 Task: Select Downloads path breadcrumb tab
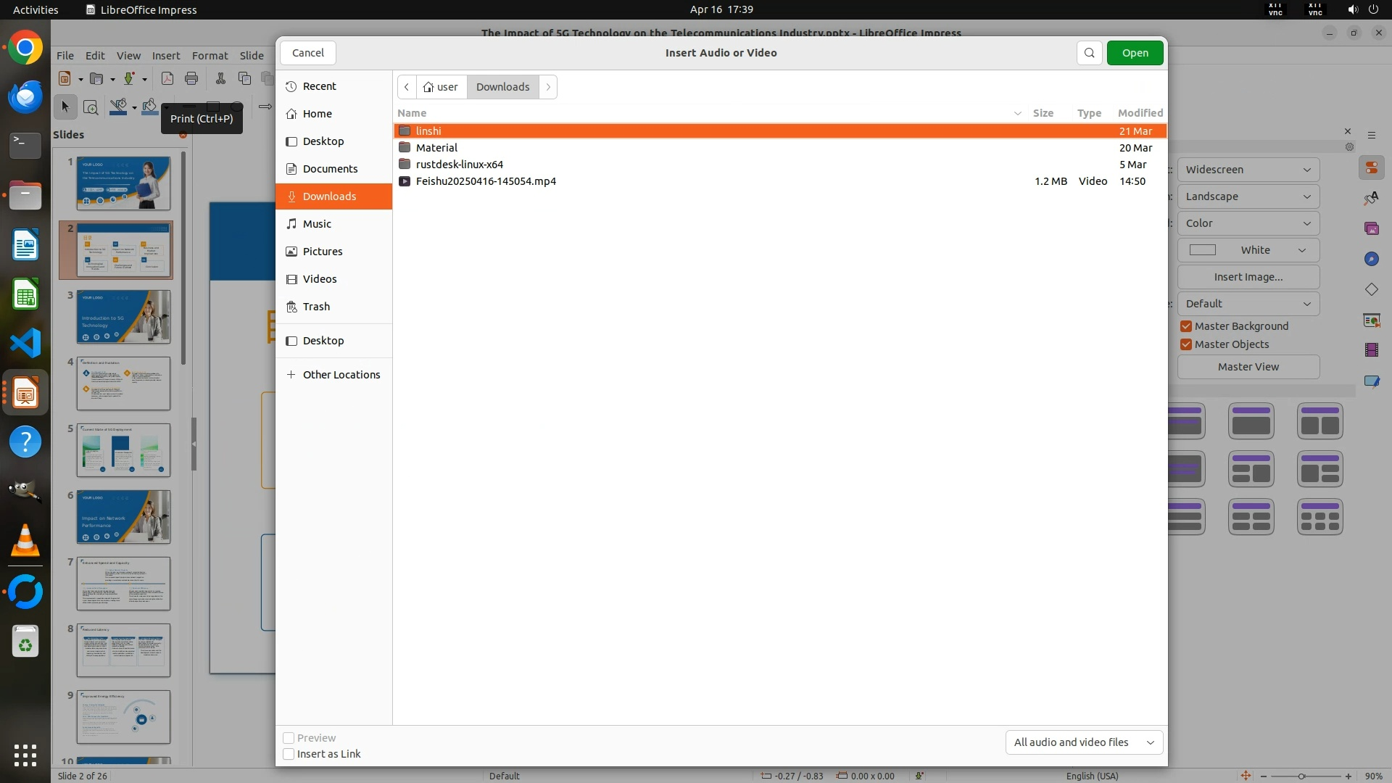pyautogui.click(x=502, y=87)
